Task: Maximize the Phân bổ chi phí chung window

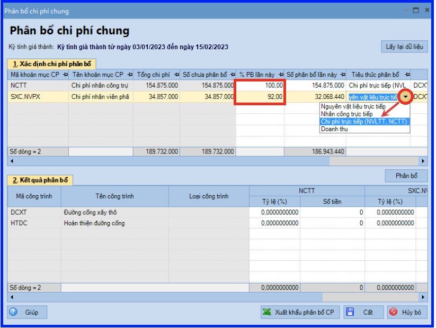Action: pyautogui.click(x=416, y=10)
